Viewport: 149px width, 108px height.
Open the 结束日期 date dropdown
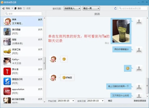point(103,101)
